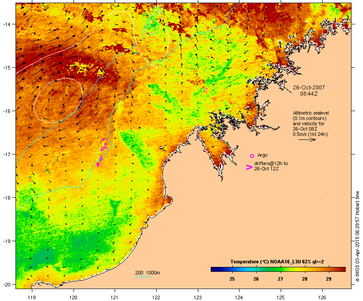The width and height of the screenshot is (363, 301).
Task: Click the '(0.1m contours)' legend line
Action: point(309,118)
